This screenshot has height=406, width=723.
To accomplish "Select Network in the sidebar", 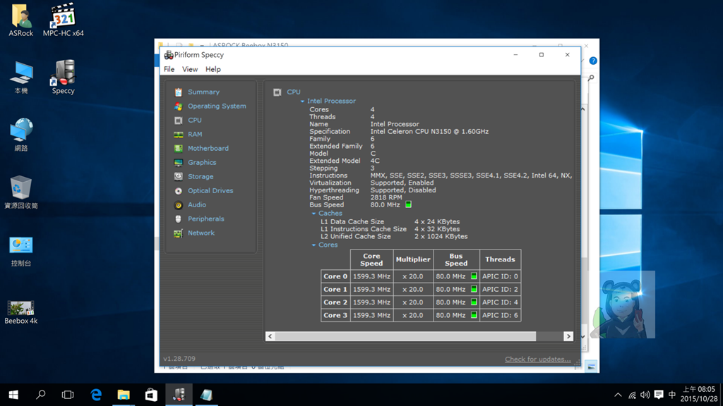I will tap(201, 233).
